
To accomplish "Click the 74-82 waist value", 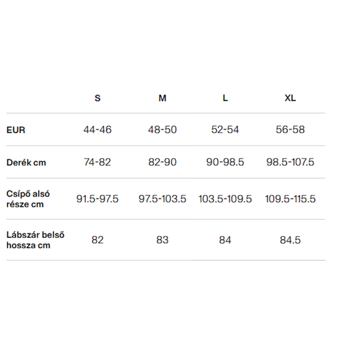I will click(98, 162).
